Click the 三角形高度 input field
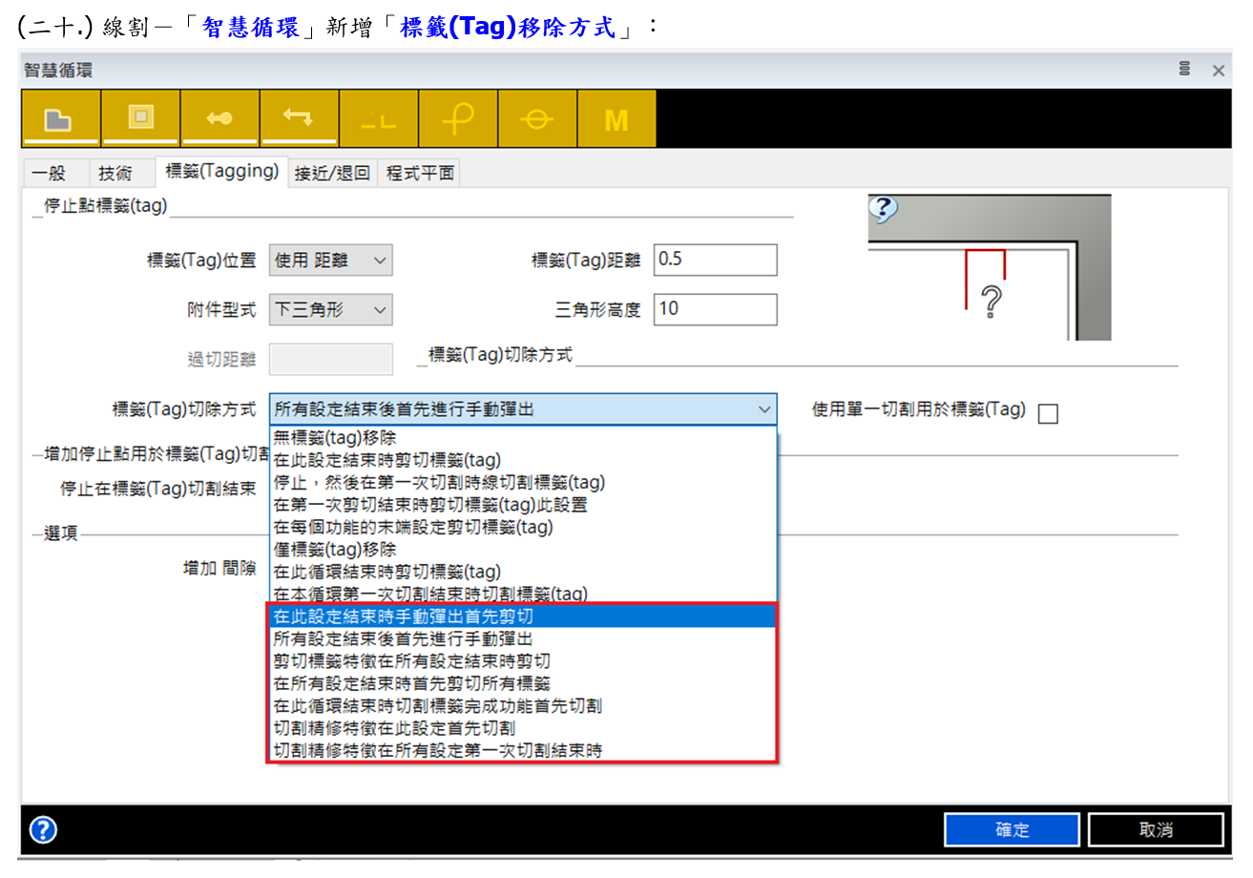 [x=715, y=309]
